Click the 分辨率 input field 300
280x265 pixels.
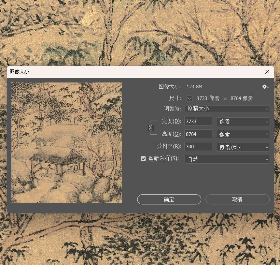pos(198,147)
